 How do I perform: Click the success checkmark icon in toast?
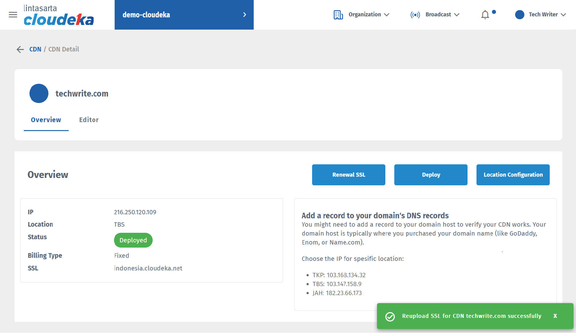tap(390, 316)
